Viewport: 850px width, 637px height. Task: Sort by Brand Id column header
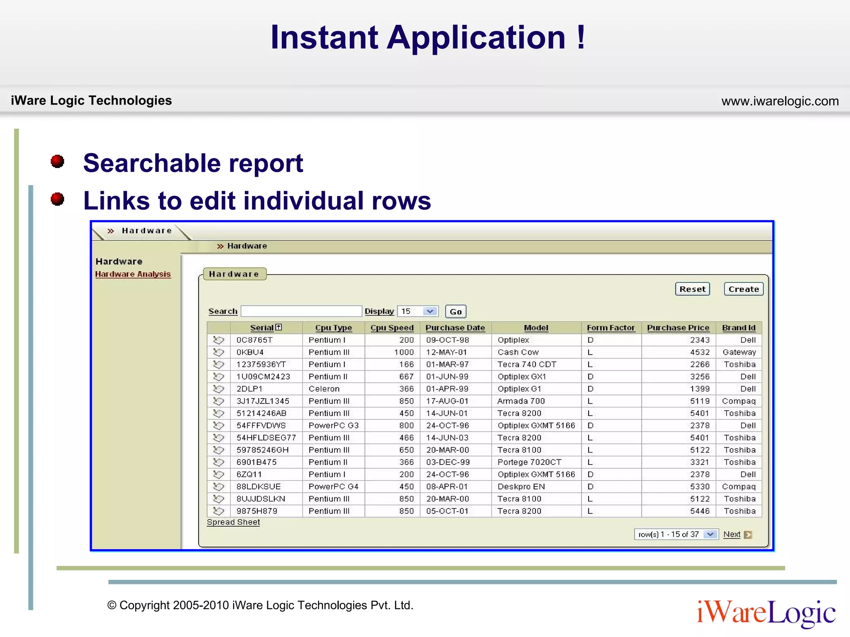click(x=739, y=328)
